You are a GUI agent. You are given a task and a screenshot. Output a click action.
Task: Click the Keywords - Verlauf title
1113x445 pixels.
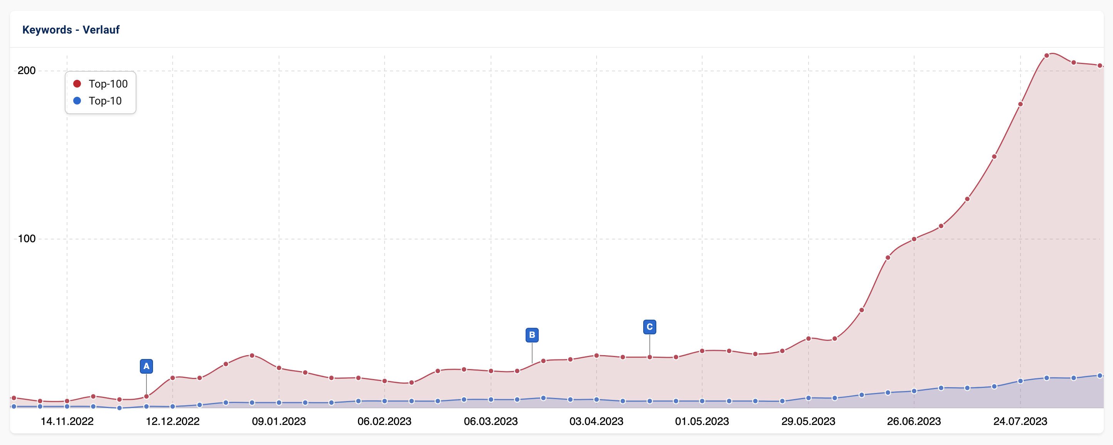71,30
